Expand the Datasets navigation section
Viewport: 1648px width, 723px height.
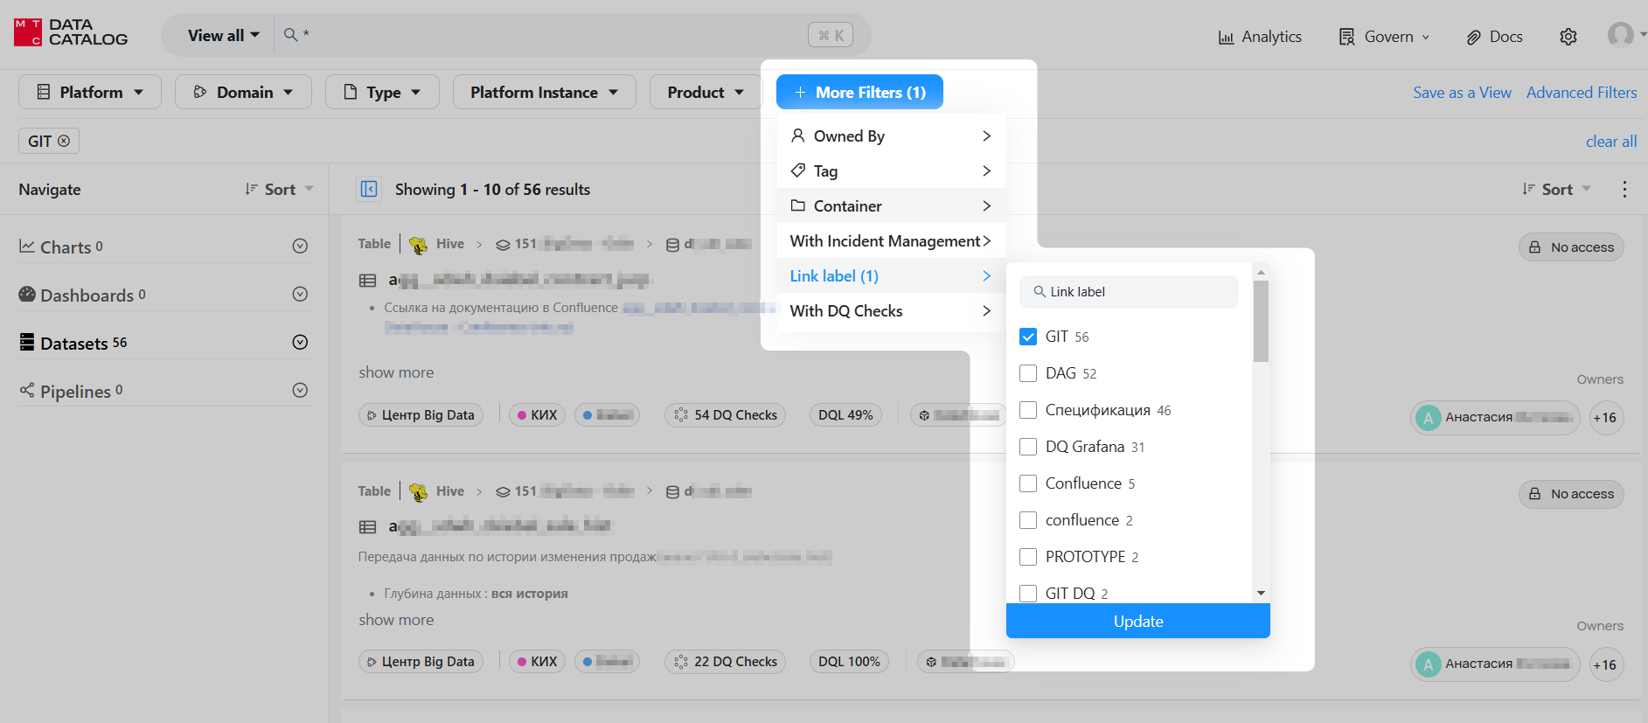[300, 342]
